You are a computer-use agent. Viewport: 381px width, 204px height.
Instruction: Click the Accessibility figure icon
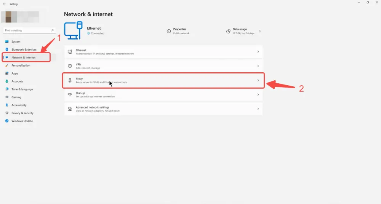pos(7,105)
